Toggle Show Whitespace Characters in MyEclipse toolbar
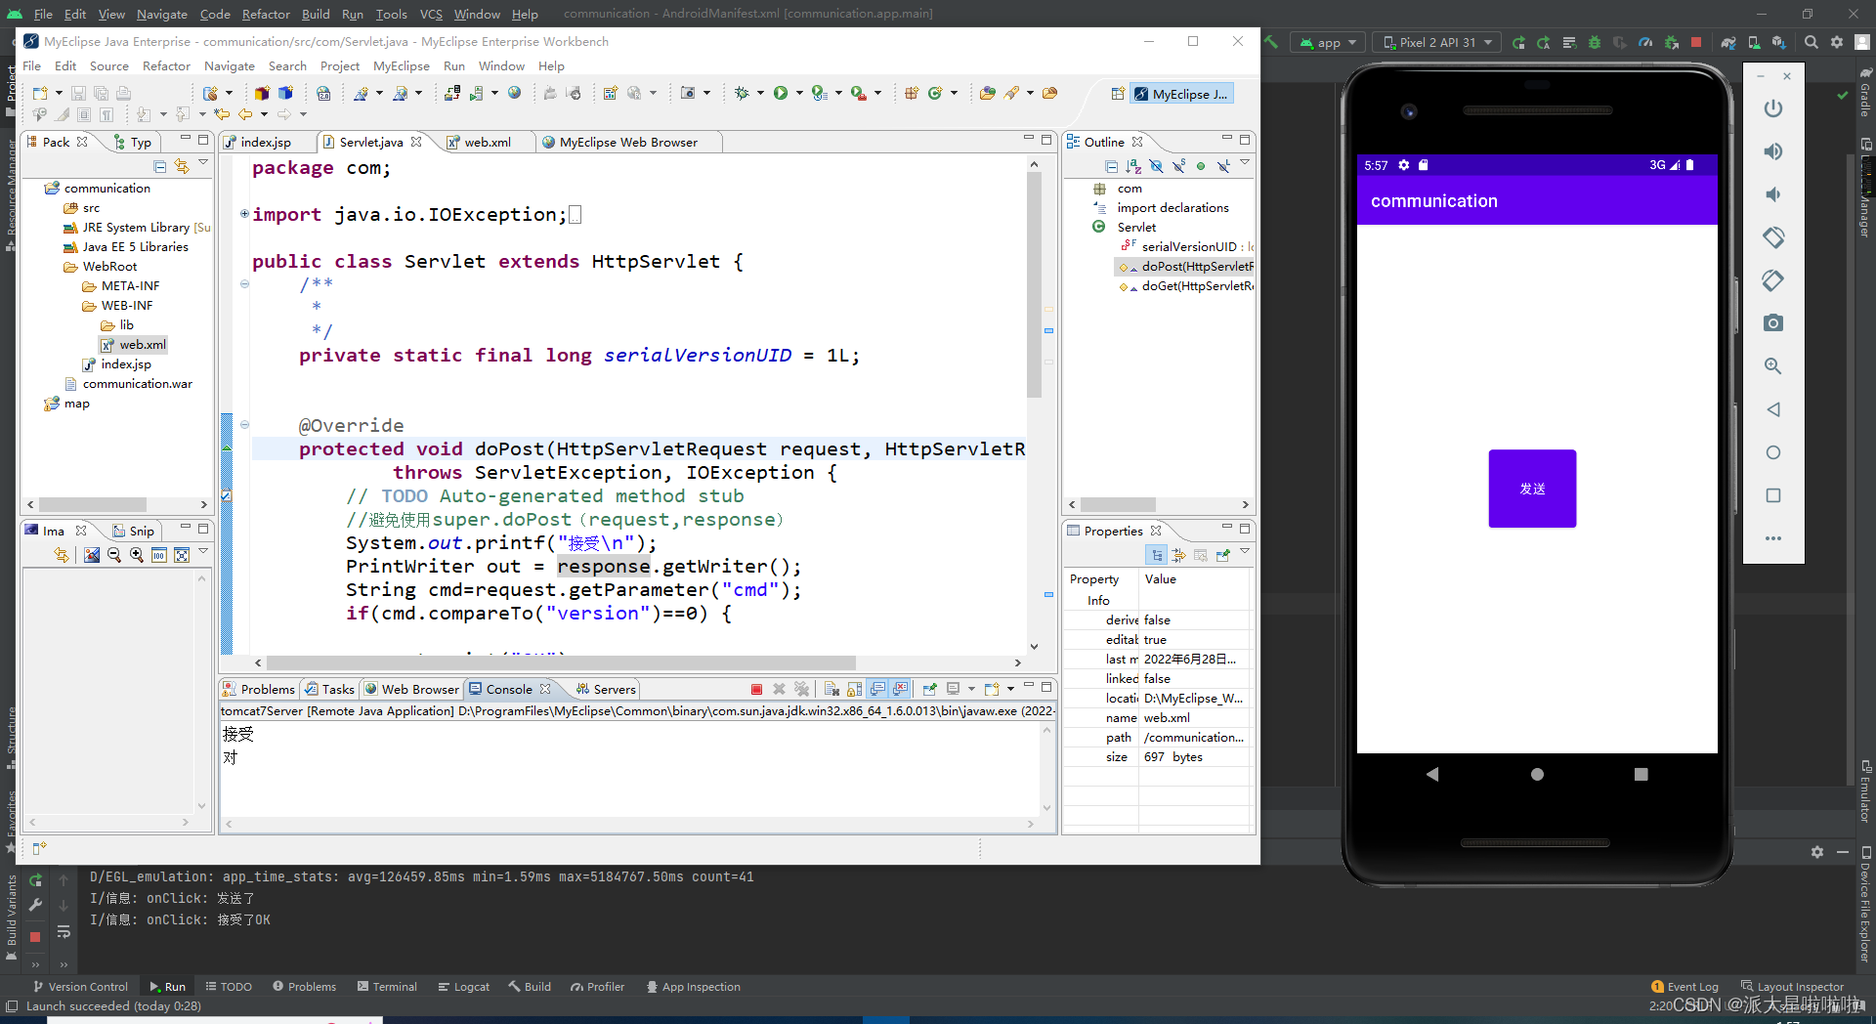 pos(107,114)
